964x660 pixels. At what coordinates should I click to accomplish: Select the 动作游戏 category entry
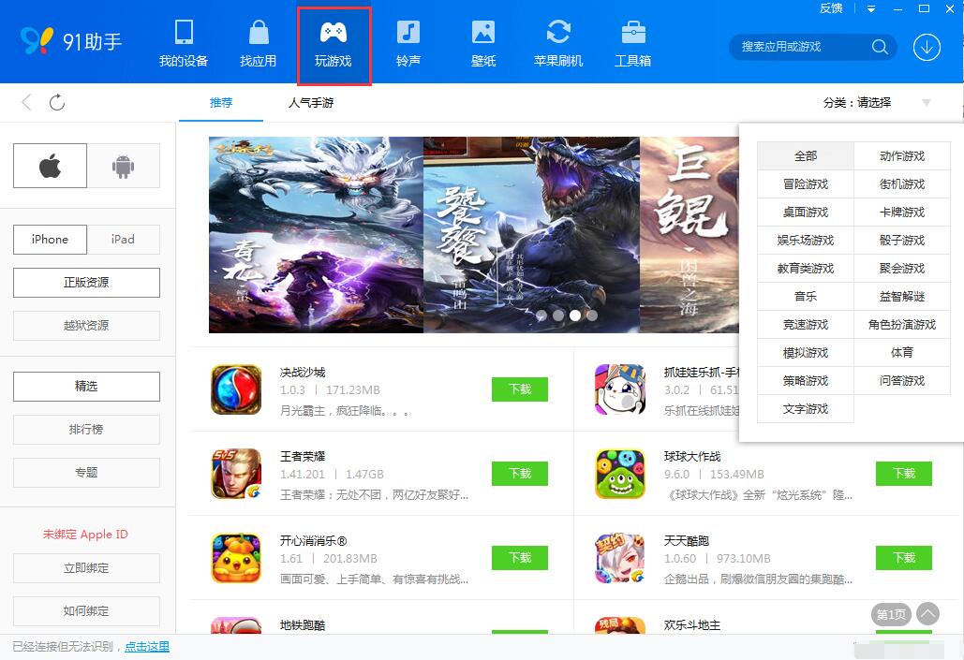coord(901,155)
